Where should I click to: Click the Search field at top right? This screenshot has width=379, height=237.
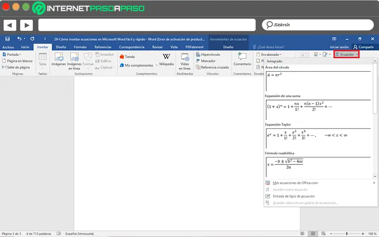318,25
